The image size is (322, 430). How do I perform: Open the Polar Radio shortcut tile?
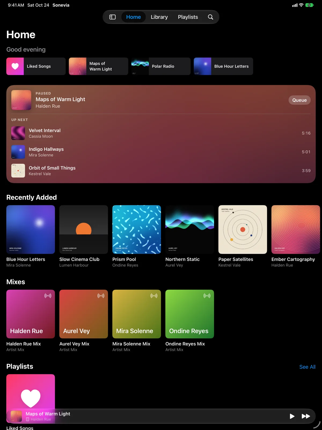161,66
